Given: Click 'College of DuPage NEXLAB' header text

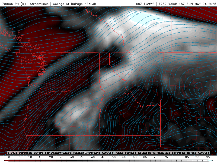Looking at the screenshot, I should [74, 4].
